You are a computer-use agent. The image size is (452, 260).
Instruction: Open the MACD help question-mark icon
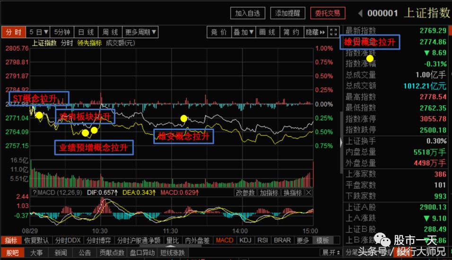pos(34,192)
